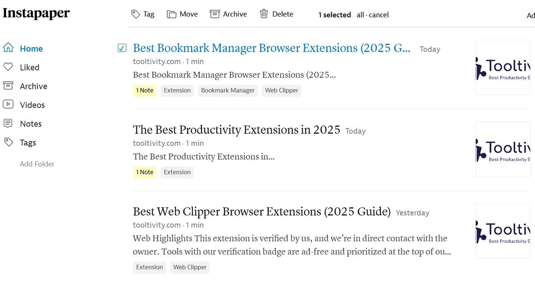Image resolution: width=535 pixels, height=281 pixels.
Task: Uncheck the Best Bookmark Manager article checkbox
Action: pos(122,48)
